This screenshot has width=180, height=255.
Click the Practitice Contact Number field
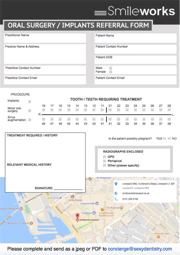click(x=45, y=70)
